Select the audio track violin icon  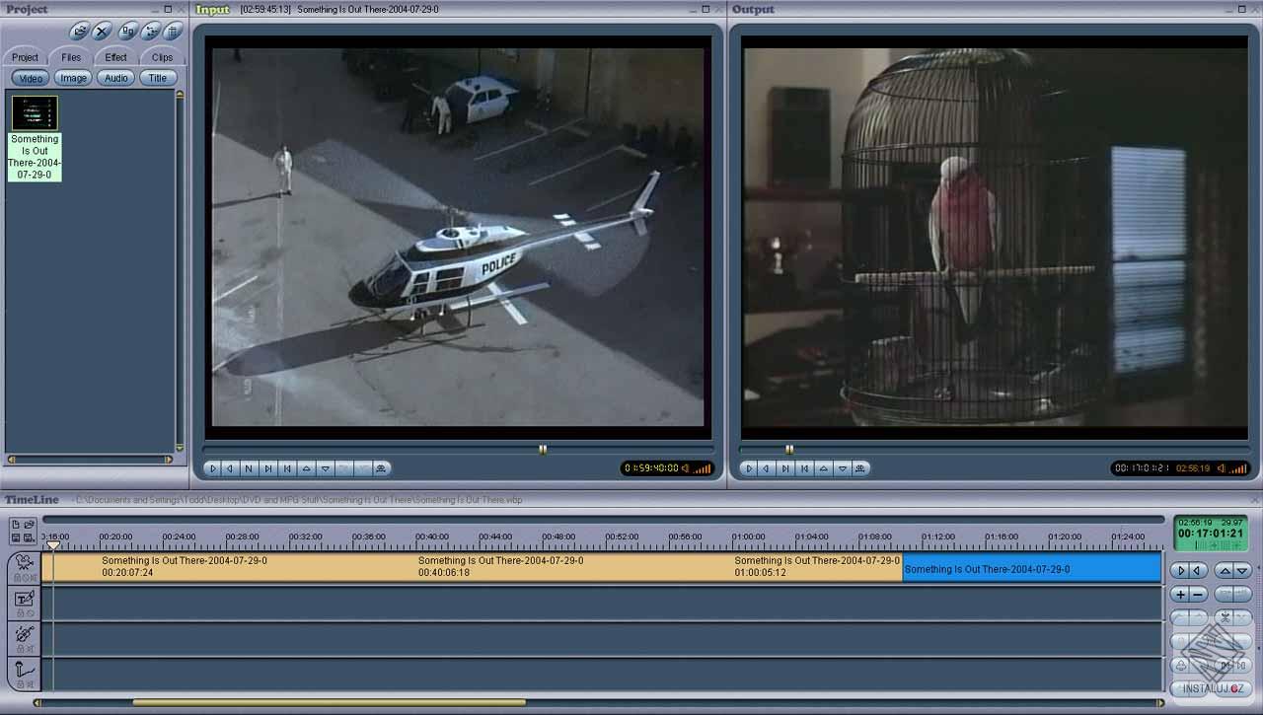tap(24, 634)
